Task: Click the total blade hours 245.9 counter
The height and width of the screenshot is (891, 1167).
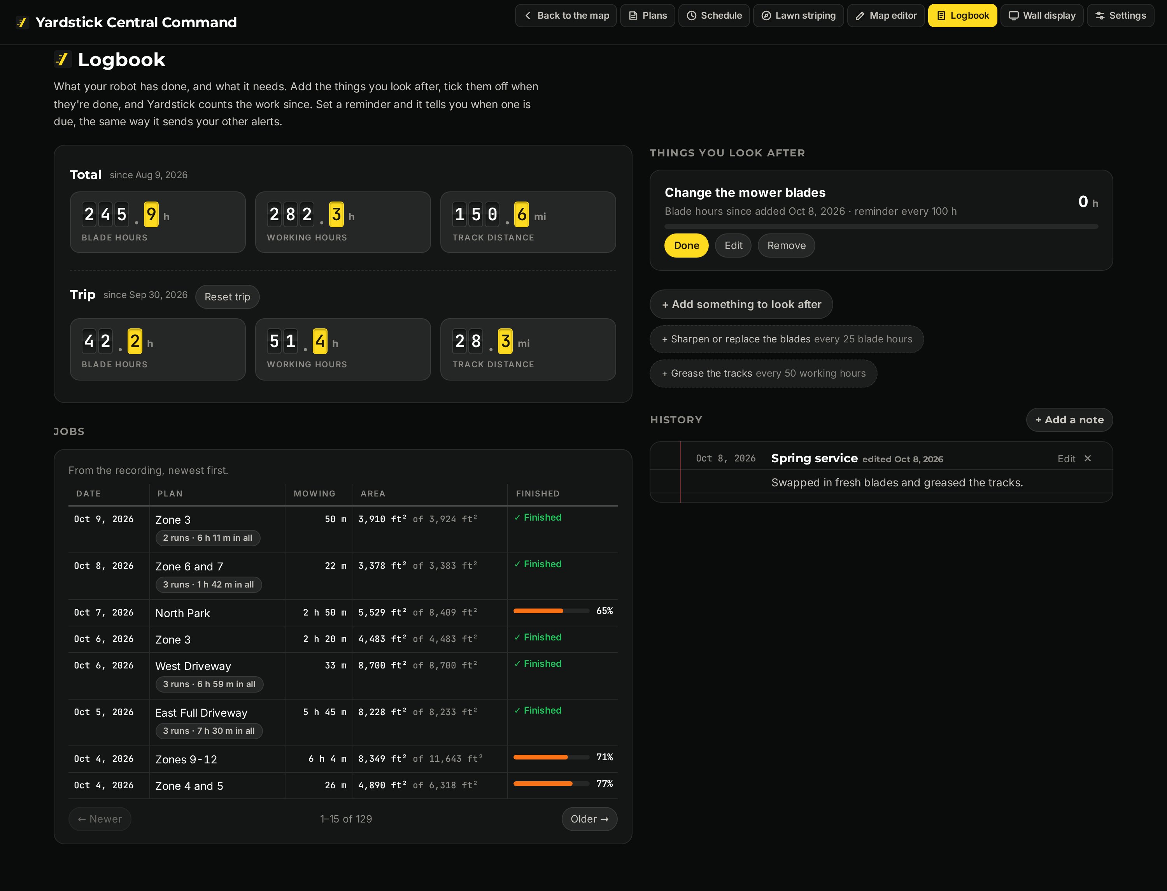Action: pos(158,222)
